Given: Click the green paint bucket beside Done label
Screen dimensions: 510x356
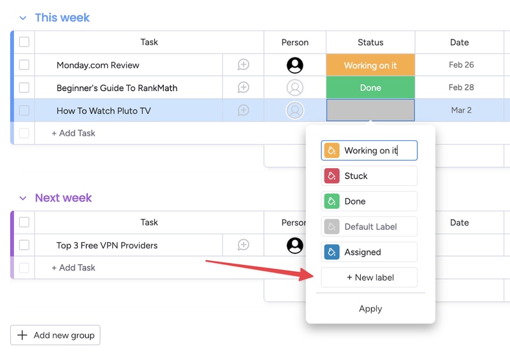Looking at the screenshot, I should (x=331, y=201).
